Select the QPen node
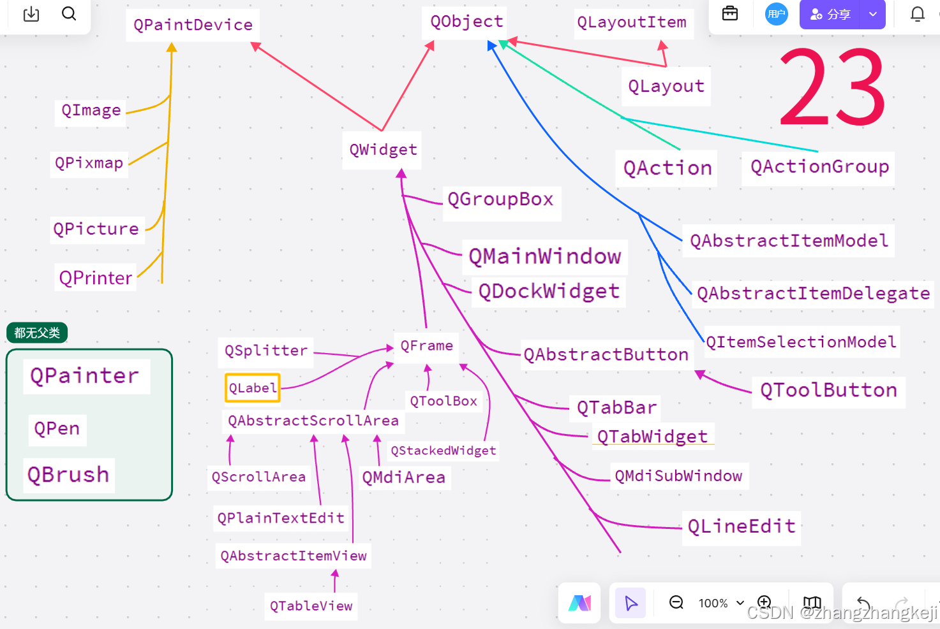 click(x=57, y=429)
